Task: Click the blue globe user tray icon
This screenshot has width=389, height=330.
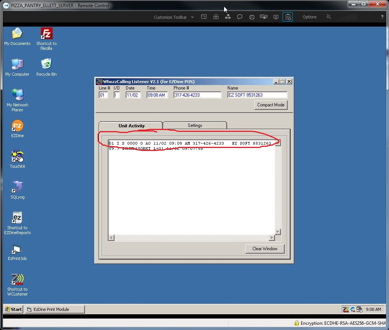Action: 352,309
